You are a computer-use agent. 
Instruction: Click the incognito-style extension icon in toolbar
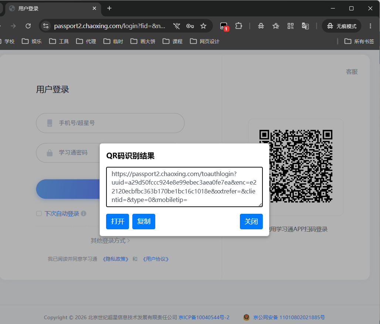pos(261,26)
